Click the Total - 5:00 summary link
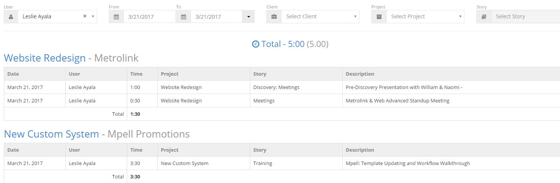560x183 pixels. [x=283, y=44]
